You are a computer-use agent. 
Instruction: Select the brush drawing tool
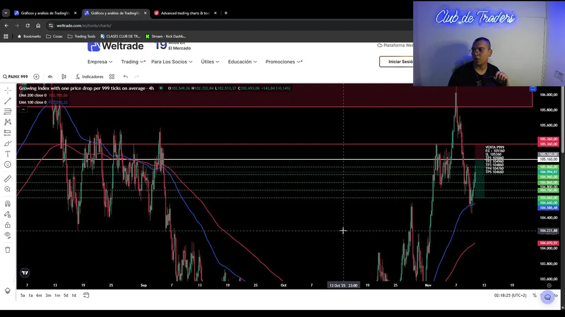point(8,143)
